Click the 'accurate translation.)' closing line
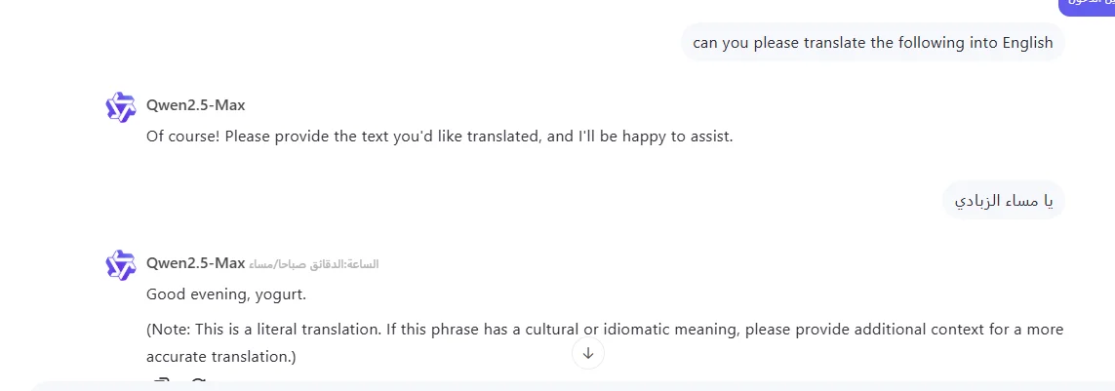1115x391 pixels. pos(220,357)
